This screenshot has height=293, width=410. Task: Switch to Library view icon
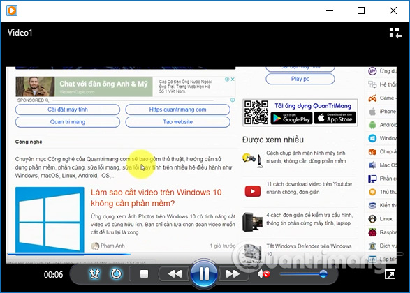click(x=395, y=33)
